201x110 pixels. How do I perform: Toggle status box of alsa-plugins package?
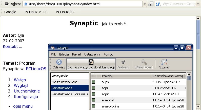(93, 106)
